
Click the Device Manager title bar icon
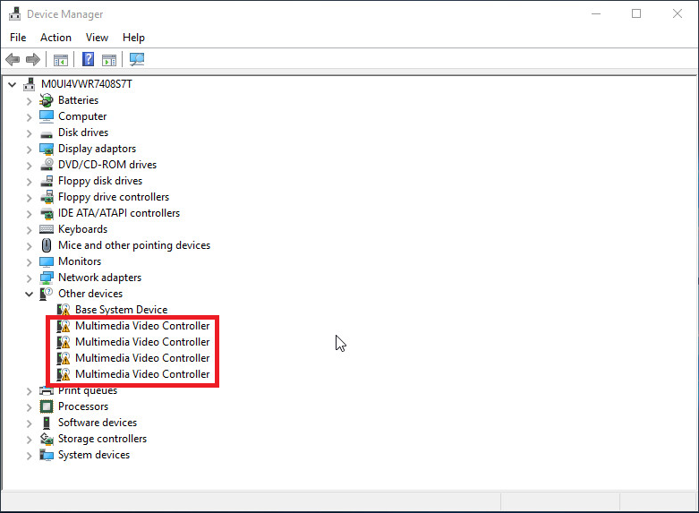tap(14, 13)
